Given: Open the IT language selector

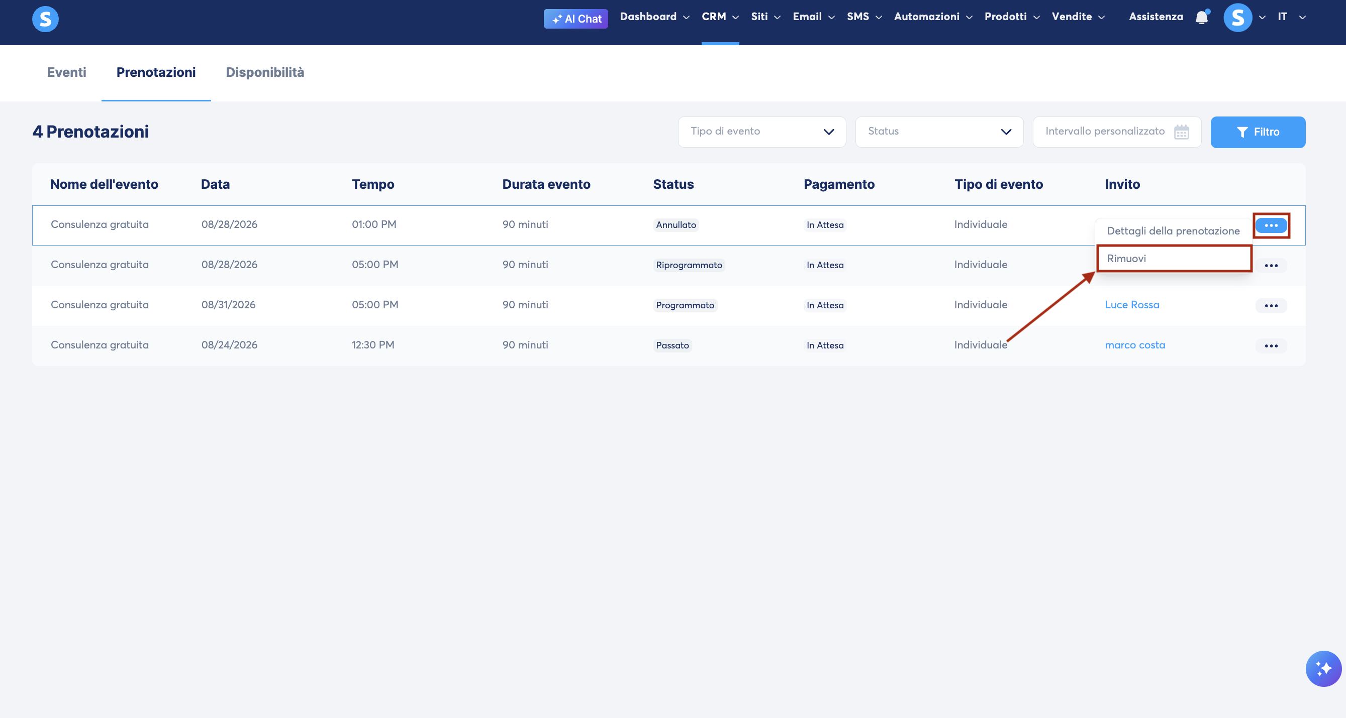Looking at the screenshot, I should pyautogui.click(x=1292, y=17).
